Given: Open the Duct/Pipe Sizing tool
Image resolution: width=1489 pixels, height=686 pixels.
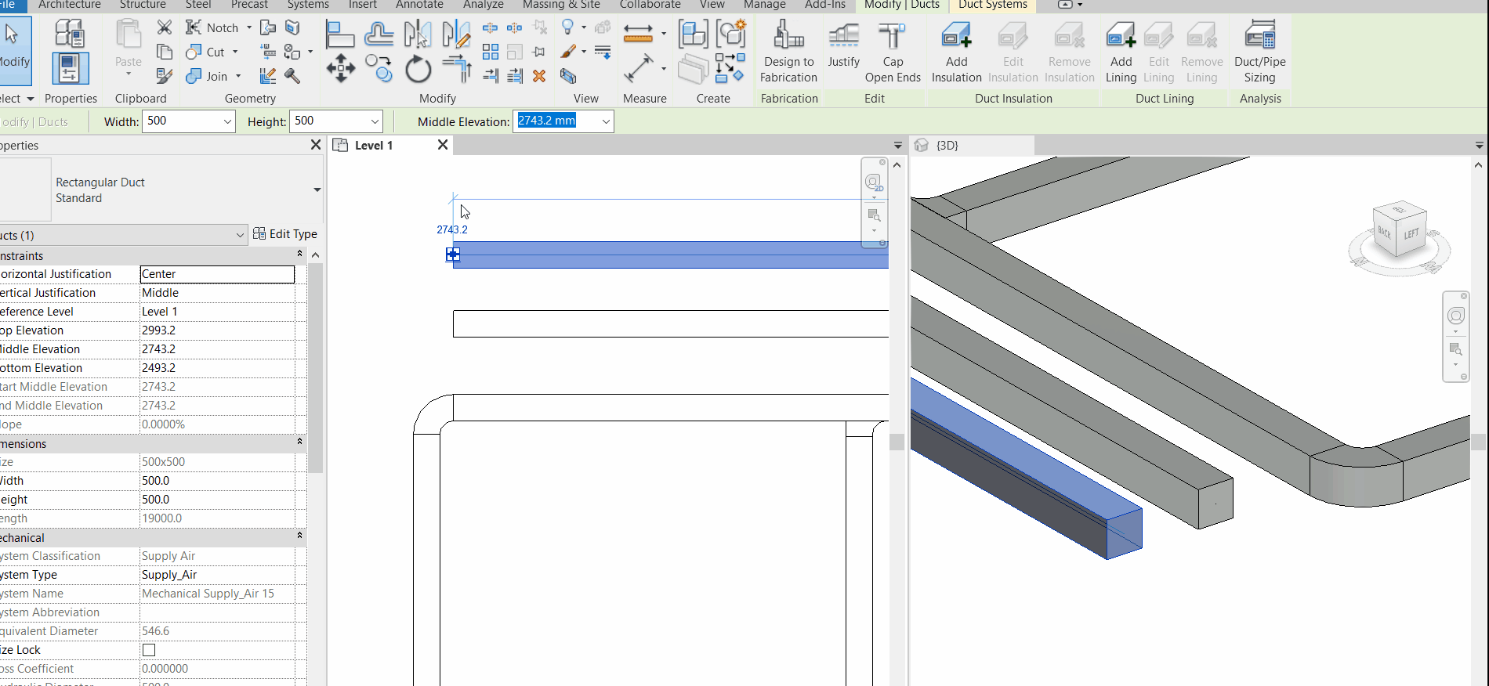Looking at the screenshot, I should pos(1259,52).
